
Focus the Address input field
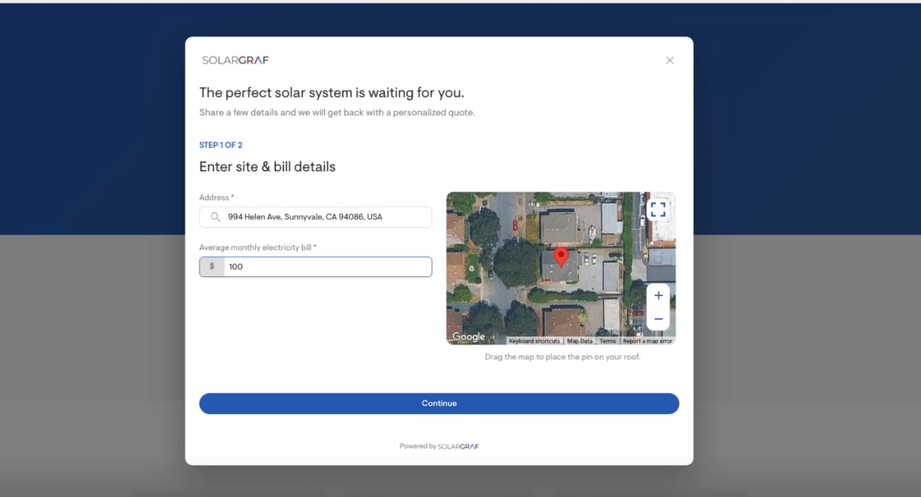[x=316, y=217]
